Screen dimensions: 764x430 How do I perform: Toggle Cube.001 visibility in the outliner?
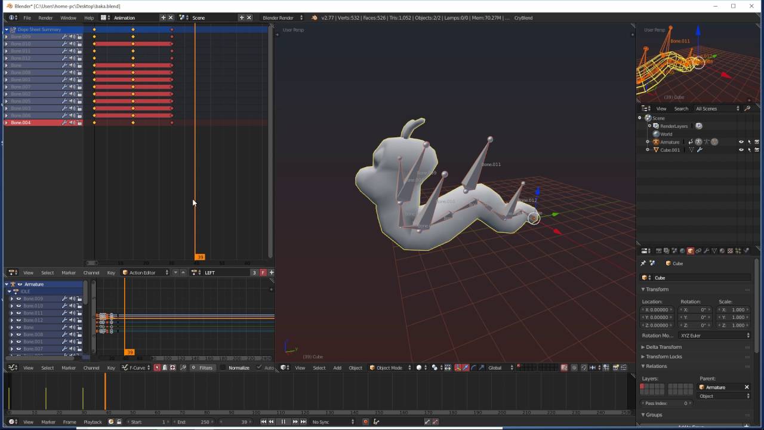pyautogui.click(x=741, y=150)
